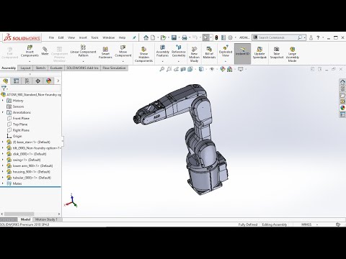Click Open file folder icon

coord(164,37)
